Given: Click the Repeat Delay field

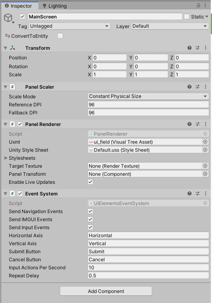Looking at the screenshot, I should pyautogui.click(x=148, y=275).
